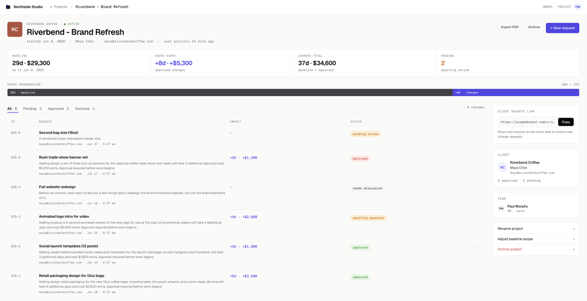Copy the client request link
Screen dimensions: 587x301
coord(566,122)
